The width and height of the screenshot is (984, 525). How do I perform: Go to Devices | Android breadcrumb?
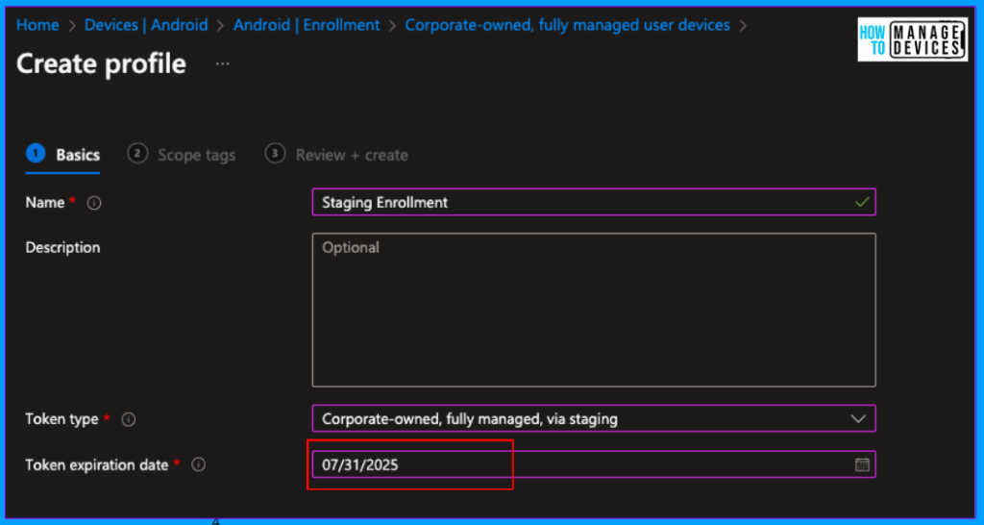tap(146, 25)
